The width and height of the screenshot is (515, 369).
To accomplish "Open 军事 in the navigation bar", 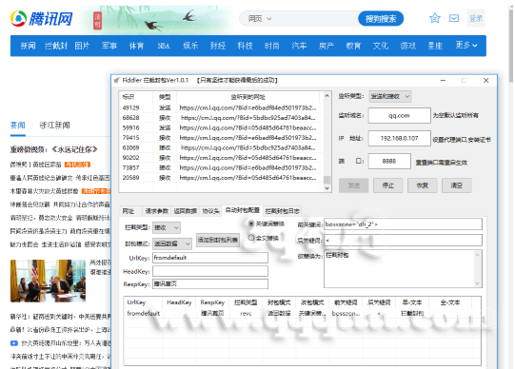I will 109,46.
